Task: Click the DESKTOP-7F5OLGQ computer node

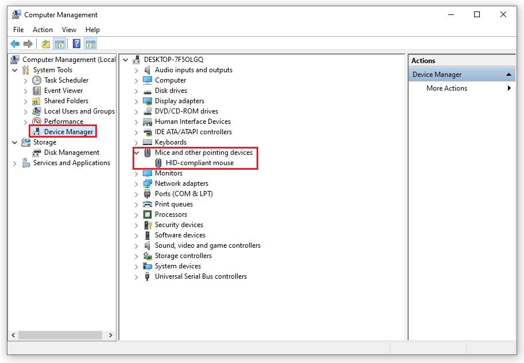Action: click(173, 59)
